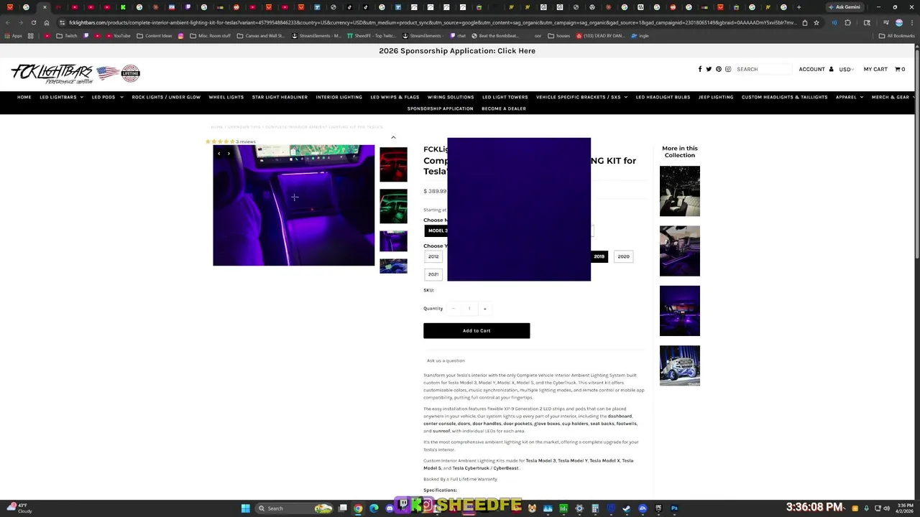920x517 pixels.
Task: Open Interior Lighting menu item
Action: click(x=339, y=97)
